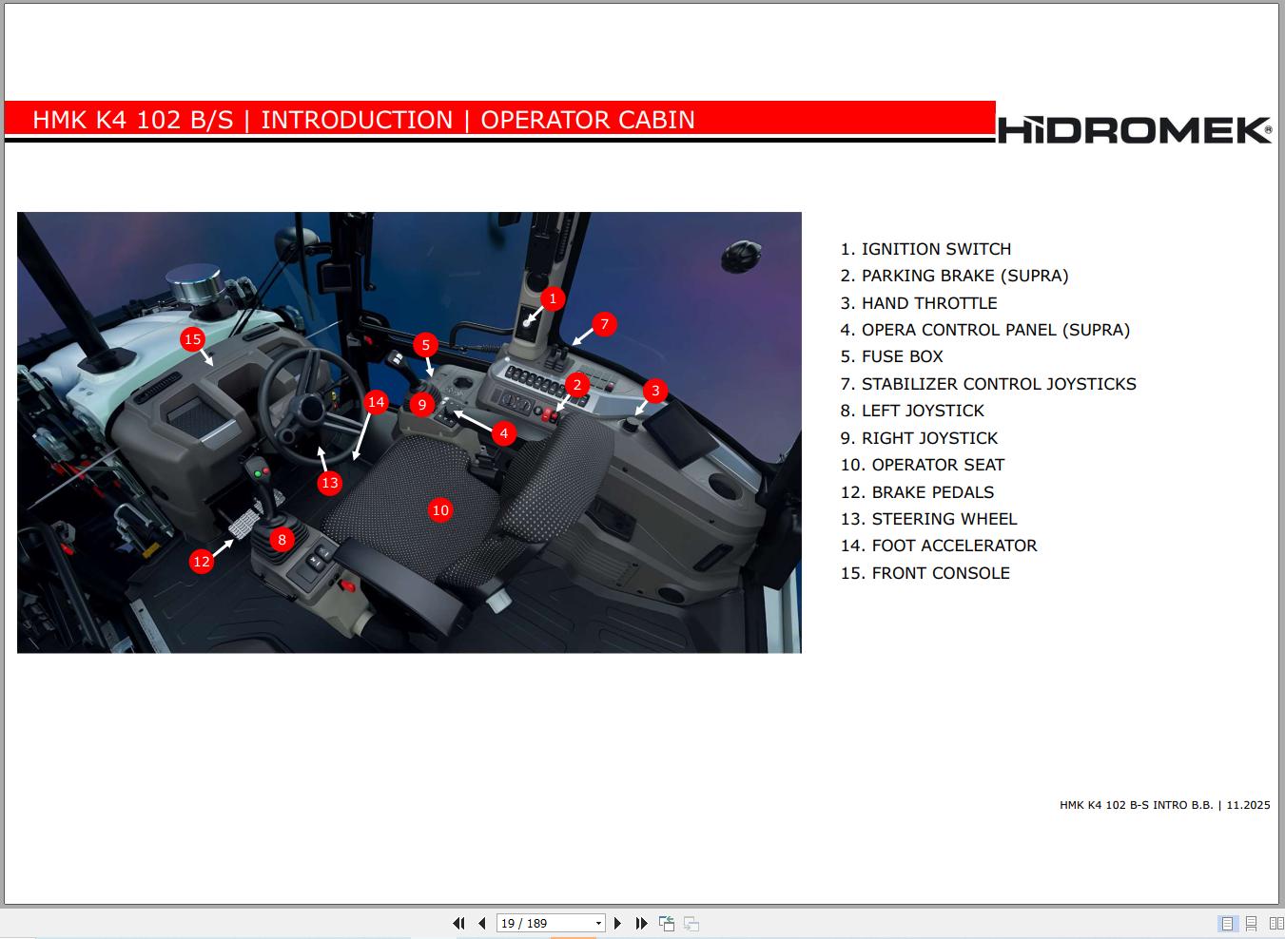Image resolution: width=1285 pixels, height=939 pixels.
Task: Click the text '5. FUSE BOX'
Action: [891, 356]
